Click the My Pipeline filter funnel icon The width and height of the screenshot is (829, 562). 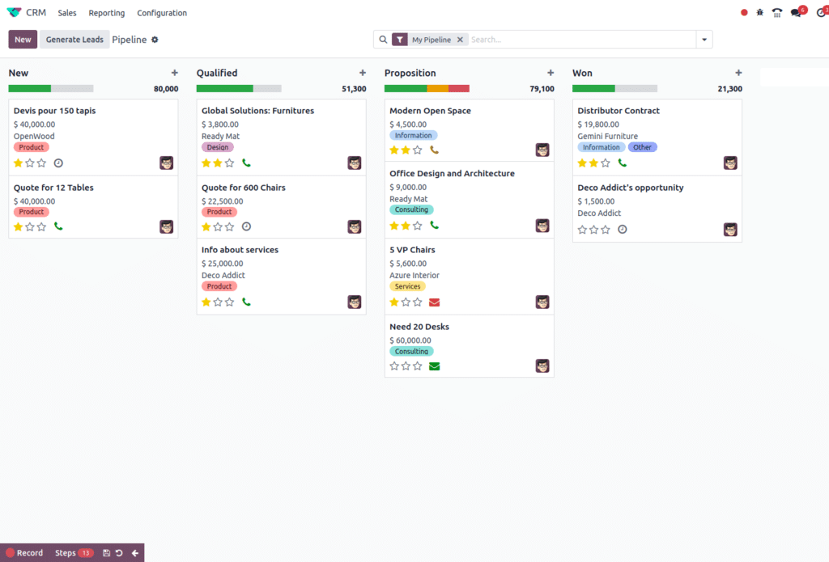click(x=400, y=40)
